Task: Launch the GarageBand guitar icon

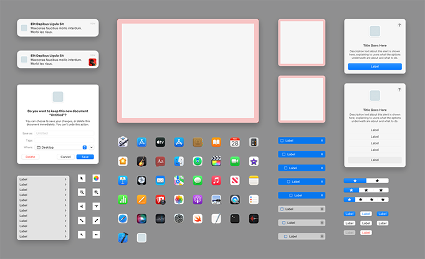Action: click(x=141, y=161)
